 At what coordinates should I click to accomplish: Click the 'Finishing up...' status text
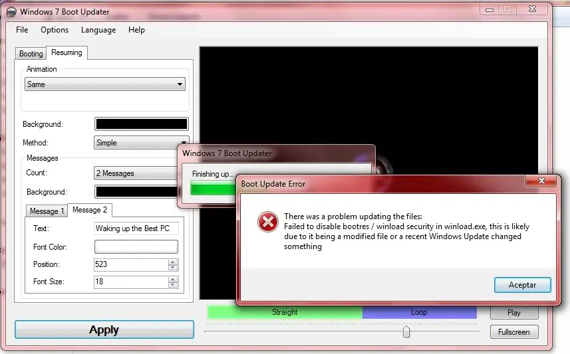click(213, 174)
